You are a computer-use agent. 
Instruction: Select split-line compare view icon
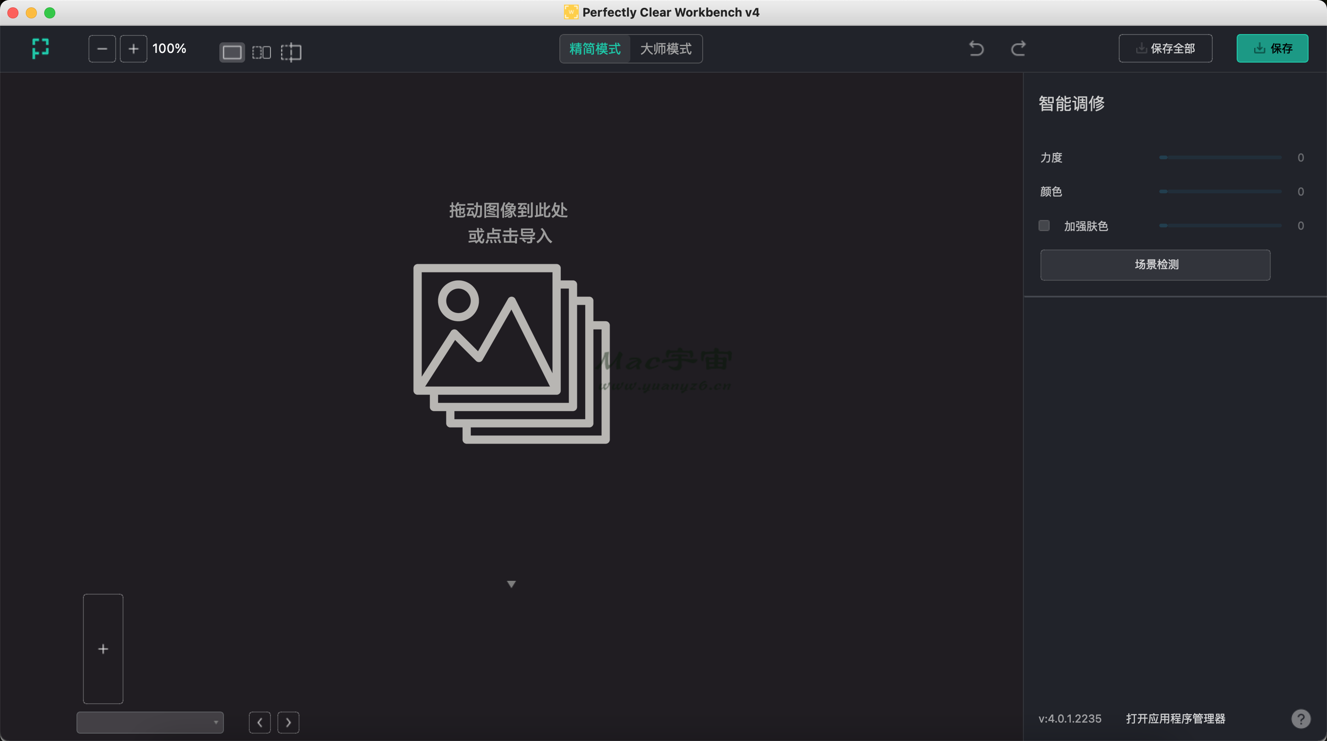pos(291,52)
